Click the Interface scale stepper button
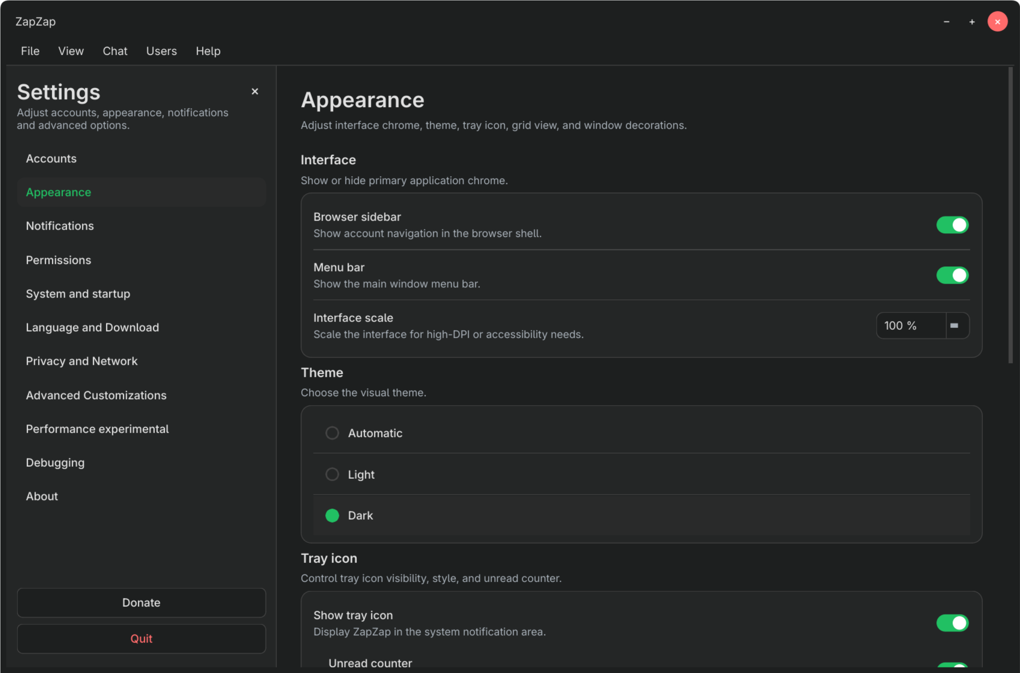 click(957, 326)
